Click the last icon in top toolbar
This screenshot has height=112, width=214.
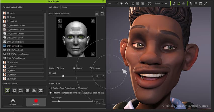pos(205,4)
